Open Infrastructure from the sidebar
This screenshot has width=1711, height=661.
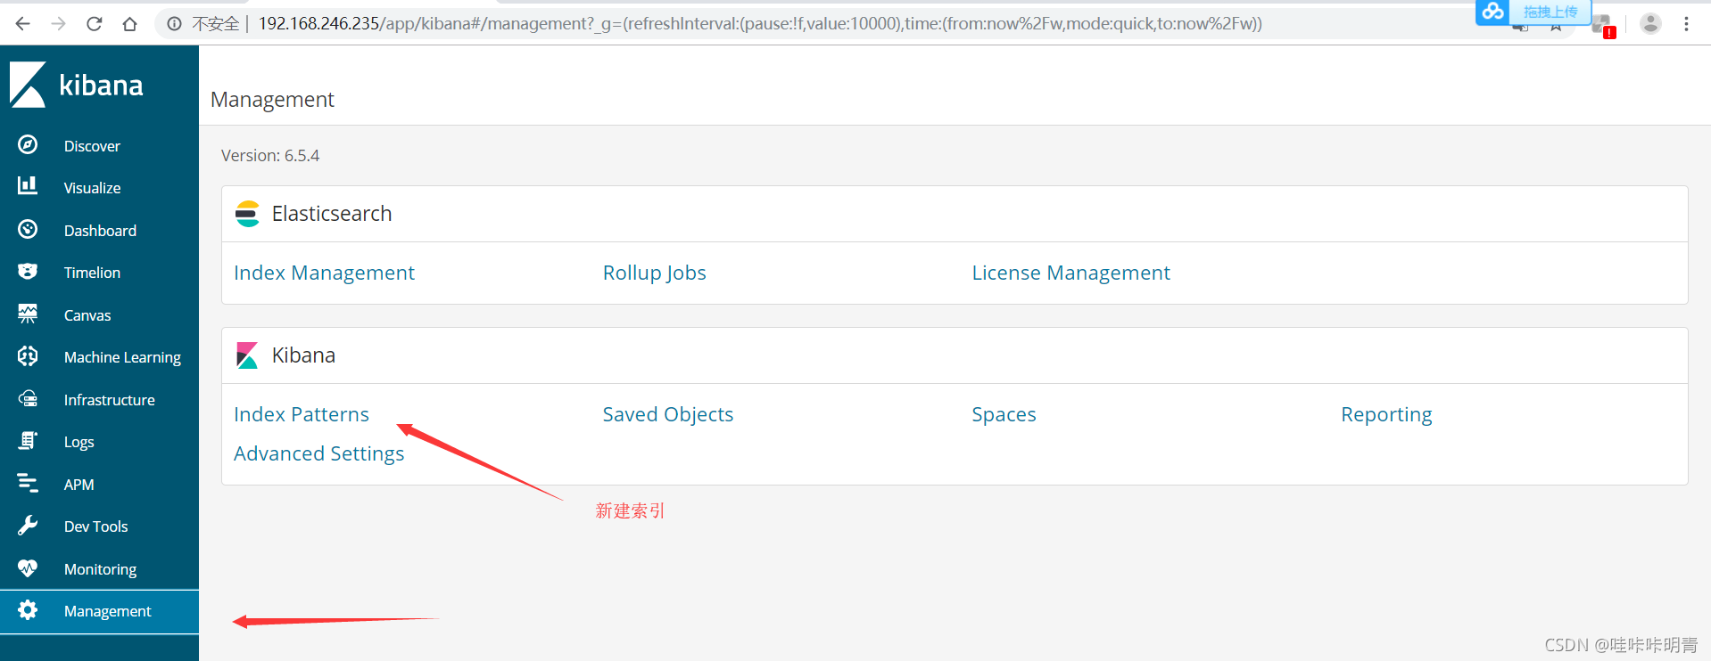(110, 400)
